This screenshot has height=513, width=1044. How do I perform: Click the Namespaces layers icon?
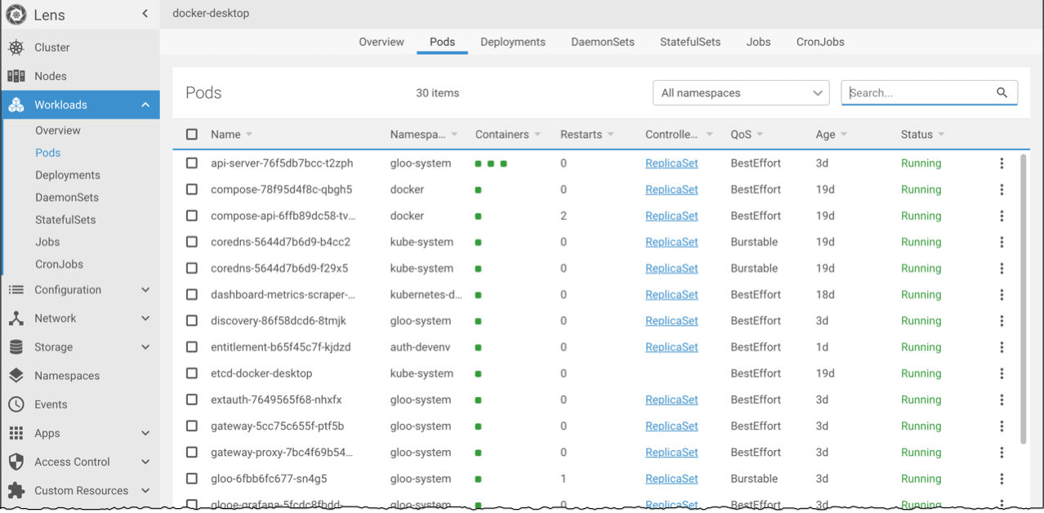click(x=16, y=376)
